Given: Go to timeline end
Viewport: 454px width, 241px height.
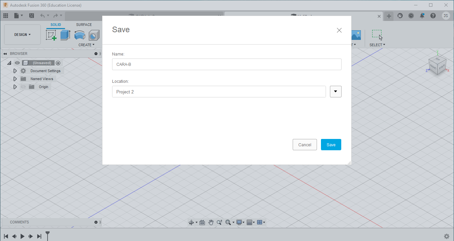Looking at the screenshot, I should click(39, 236).
